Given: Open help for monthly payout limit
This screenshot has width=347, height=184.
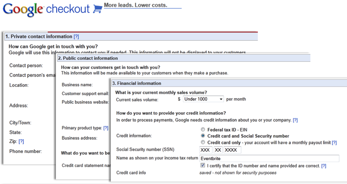Looking at the screenshot, I should click(334, 143).
